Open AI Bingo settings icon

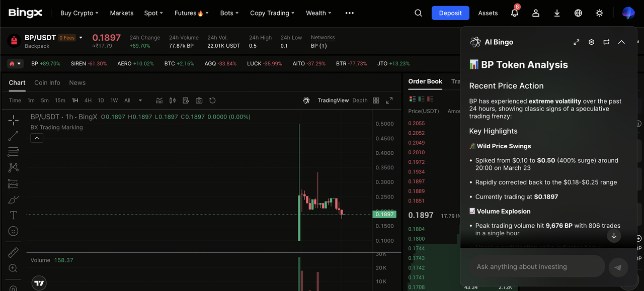pos(591,42)
